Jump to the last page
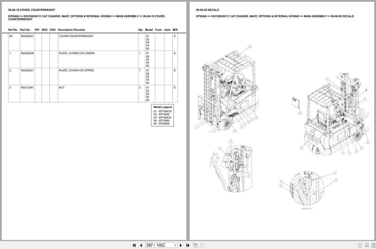Image resolution: width=376 pixels, height=249 pixels. [x=188, y=245]
